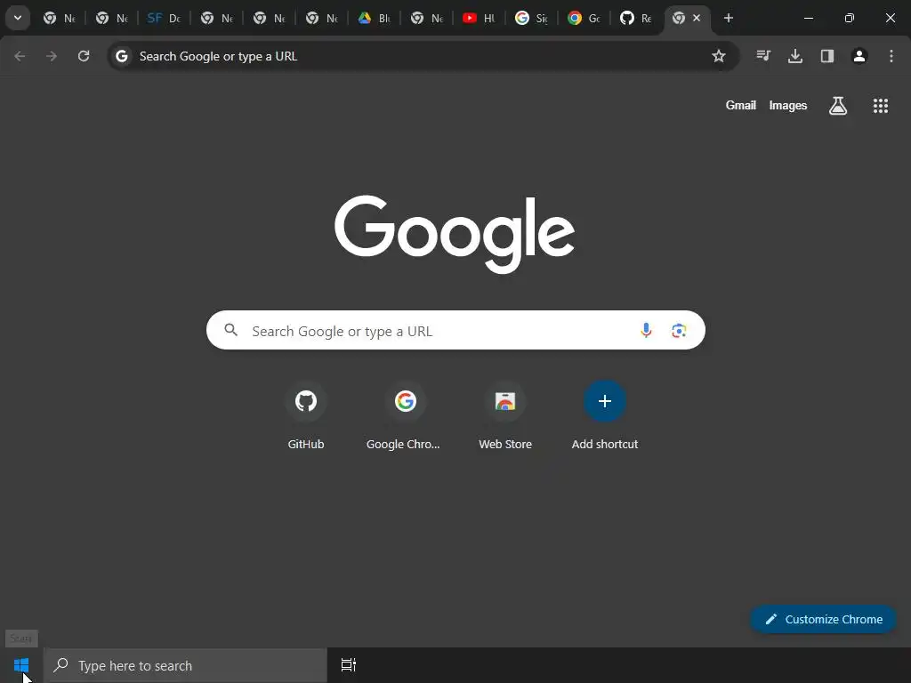
Task: Open the profile avatar icon
Action: tap(859, 56)
